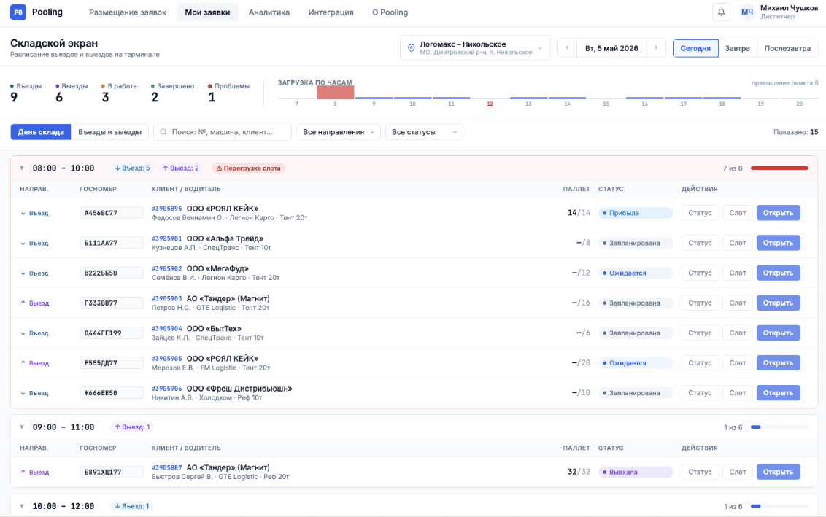Go to previous day arrow

[568, 48]
